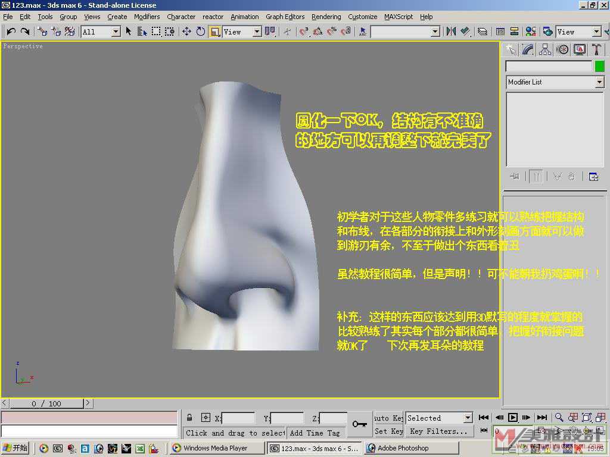The width and height of the screenshot is (610, 457).
Task: Open the Hierarchy command panel tab
Action: 545,50
